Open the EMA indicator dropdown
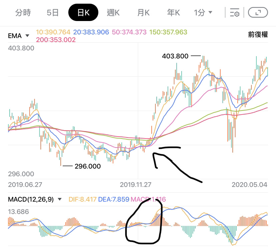The image size is (276, 249). pyautogui.click(x=19, y=35)
